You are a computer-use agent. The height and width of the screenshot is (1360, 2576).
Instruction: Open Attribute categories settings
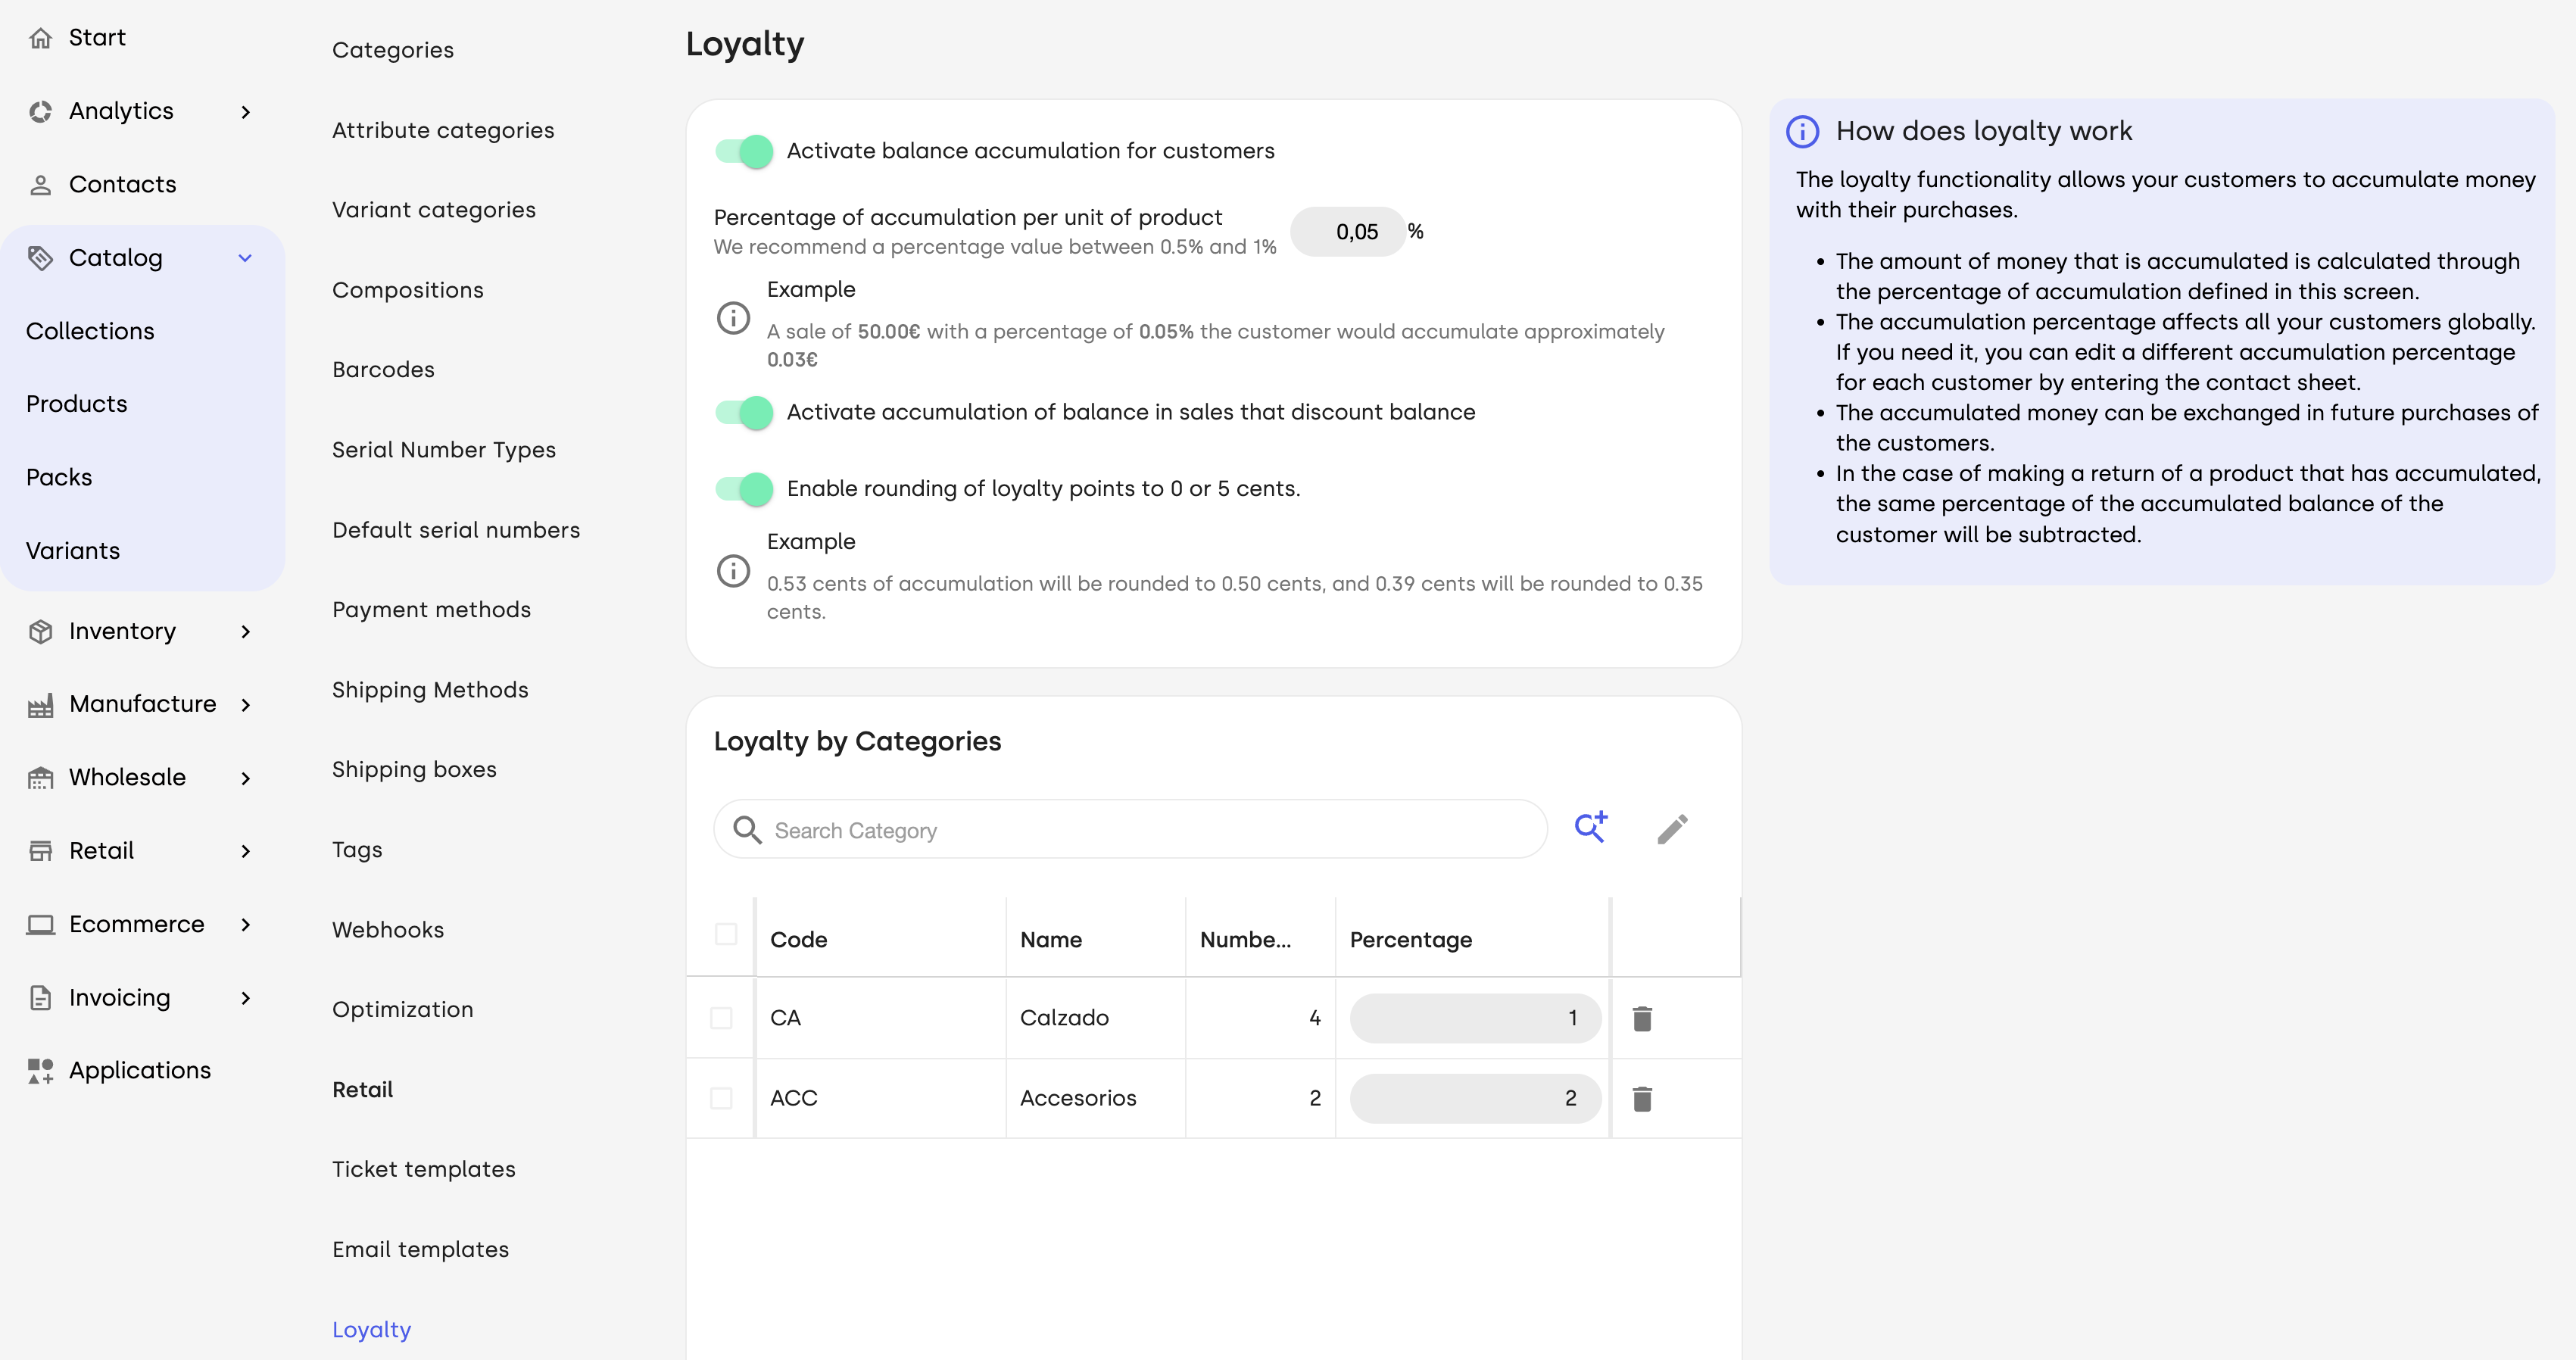(443, 130)
